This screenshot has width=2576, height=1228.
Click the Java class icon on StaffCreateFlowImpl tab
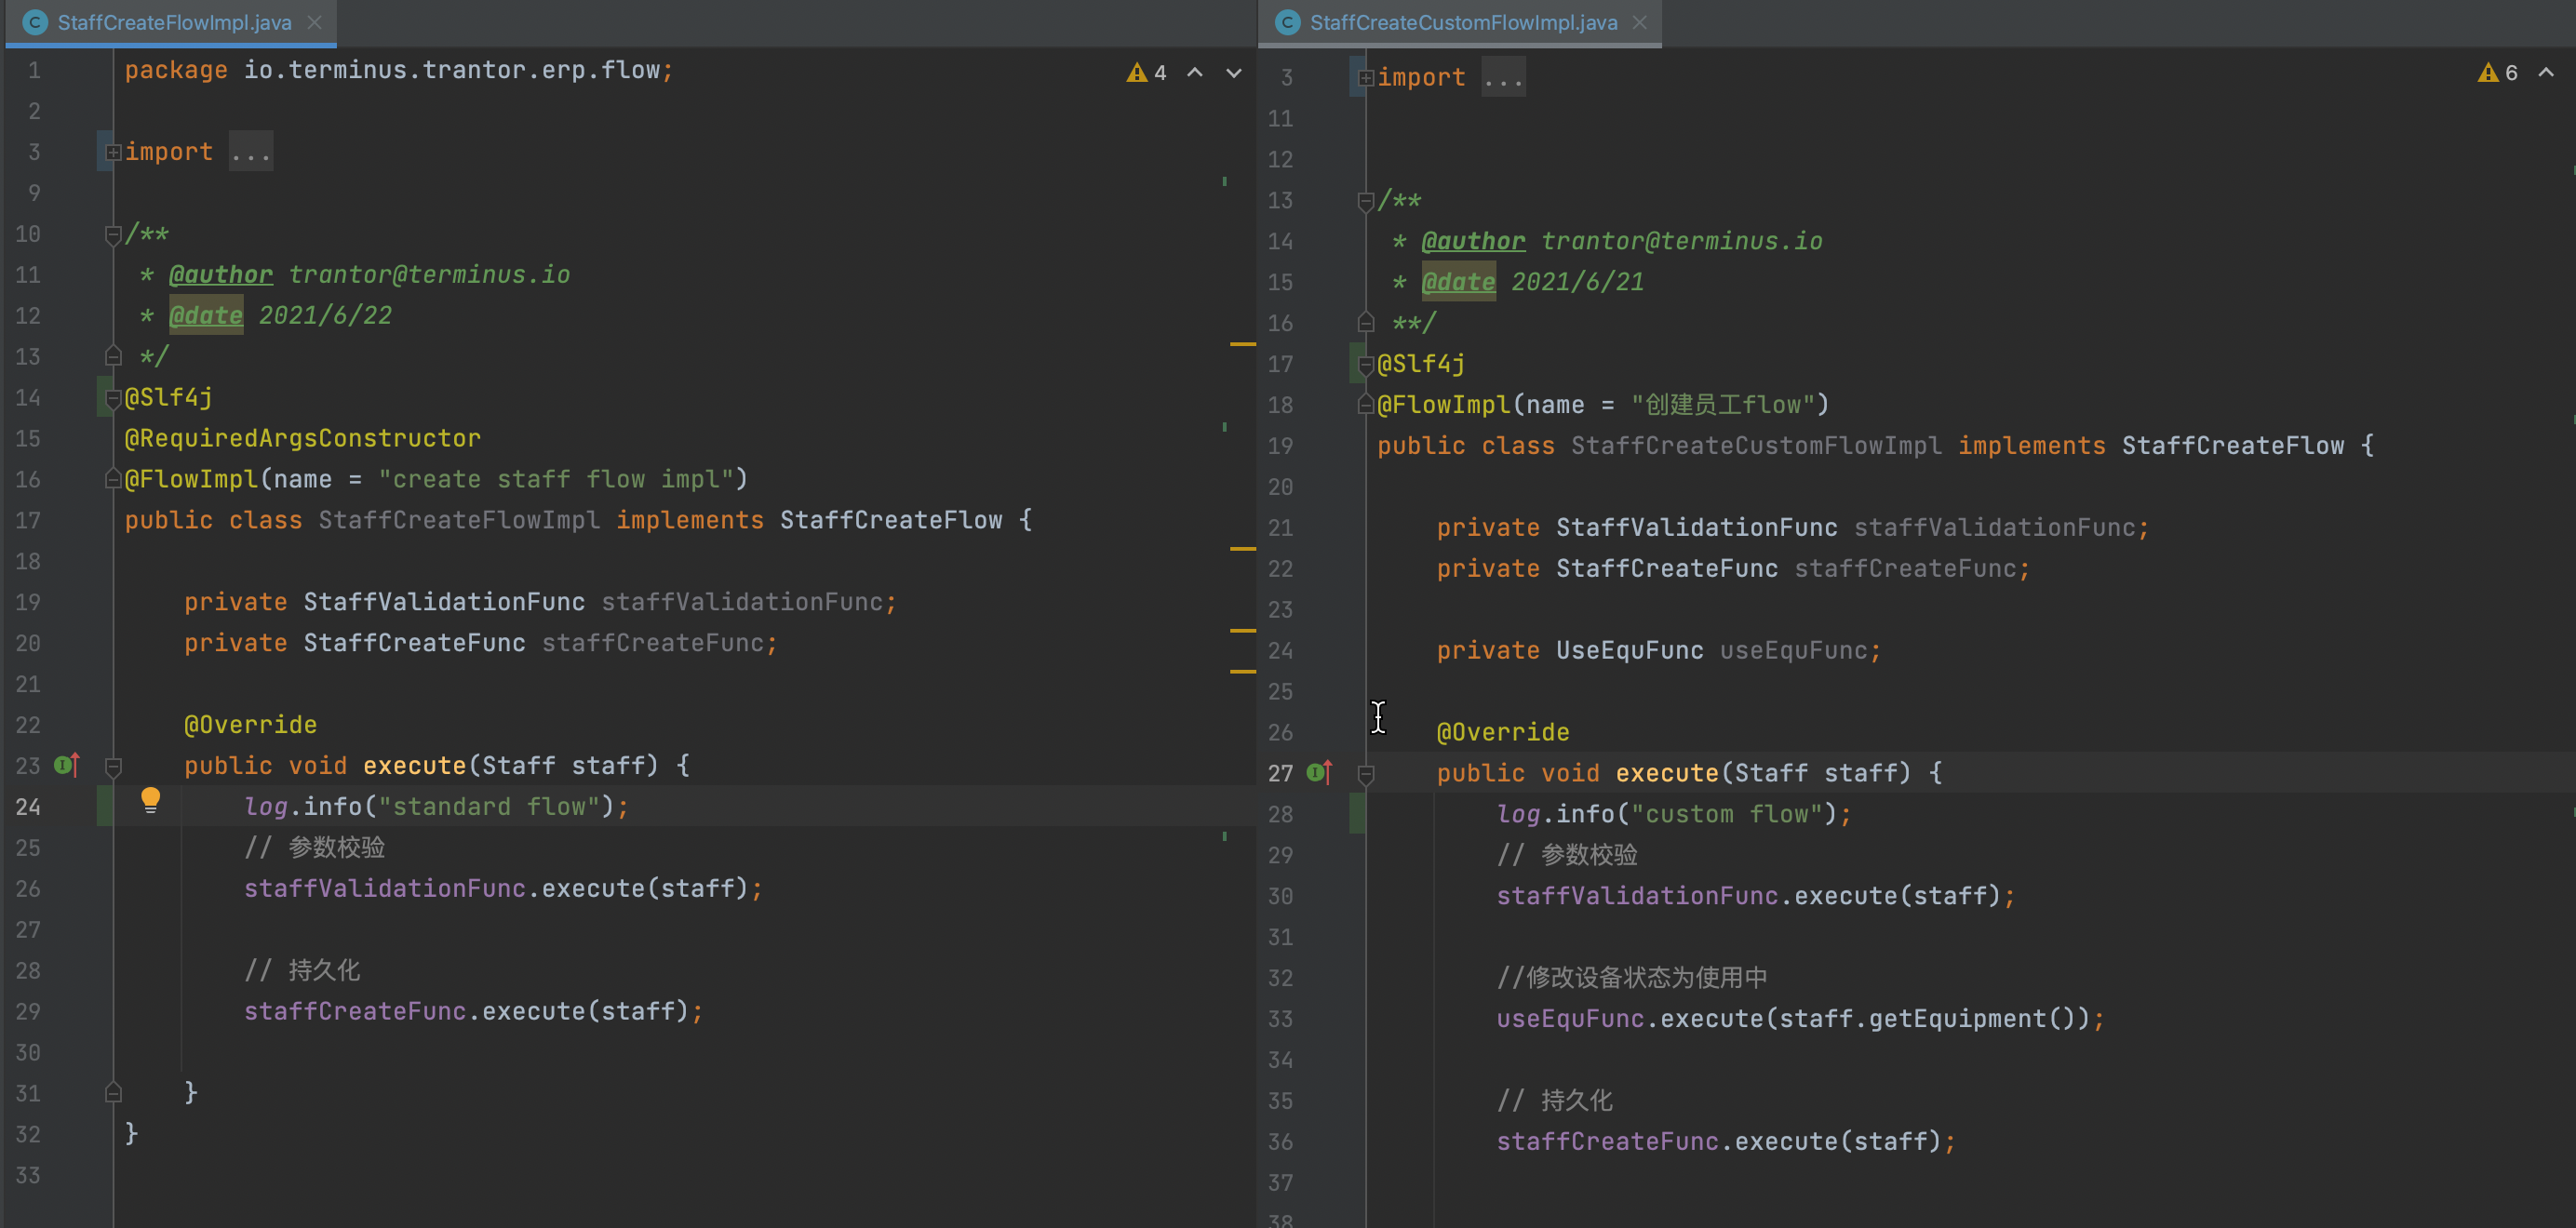pyautogui.click(x=34, y=21)
